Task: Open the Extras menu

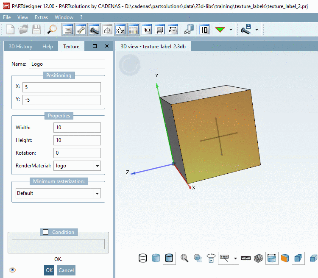Action: click(41, 17)
